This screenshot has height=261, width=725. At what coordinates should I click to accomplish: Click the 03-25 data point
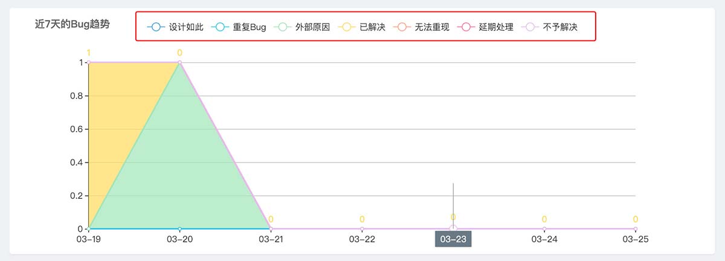pos(636,229)
